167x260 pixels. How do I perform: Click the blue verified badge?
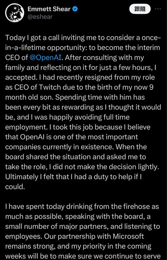pyautogui.click(x=75, y=9)
